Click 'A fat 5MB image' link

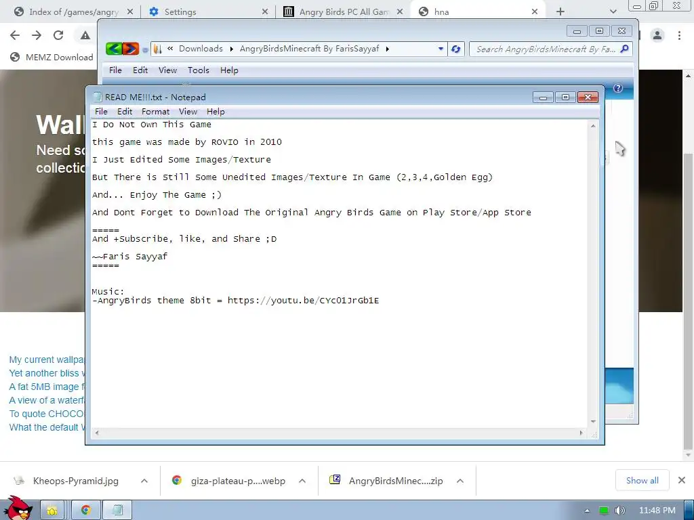47,387
